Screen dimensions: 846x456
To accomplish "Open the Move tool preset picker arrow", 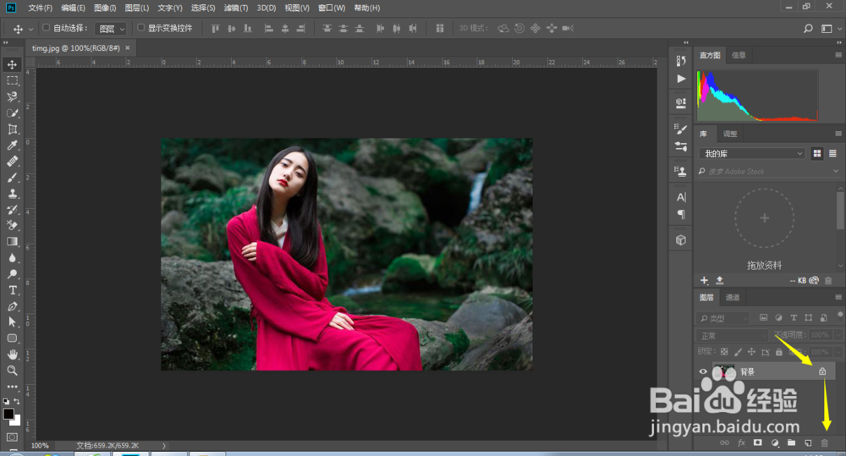I will tap(30, 29).
